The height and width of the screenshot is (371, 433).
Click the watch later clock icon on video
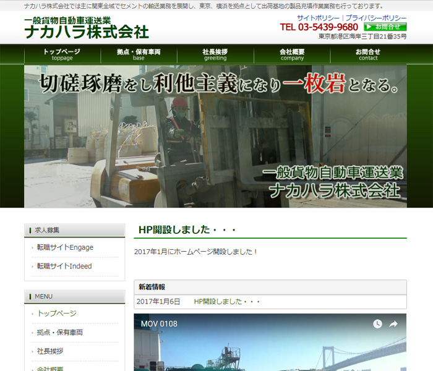pos(377,324)
